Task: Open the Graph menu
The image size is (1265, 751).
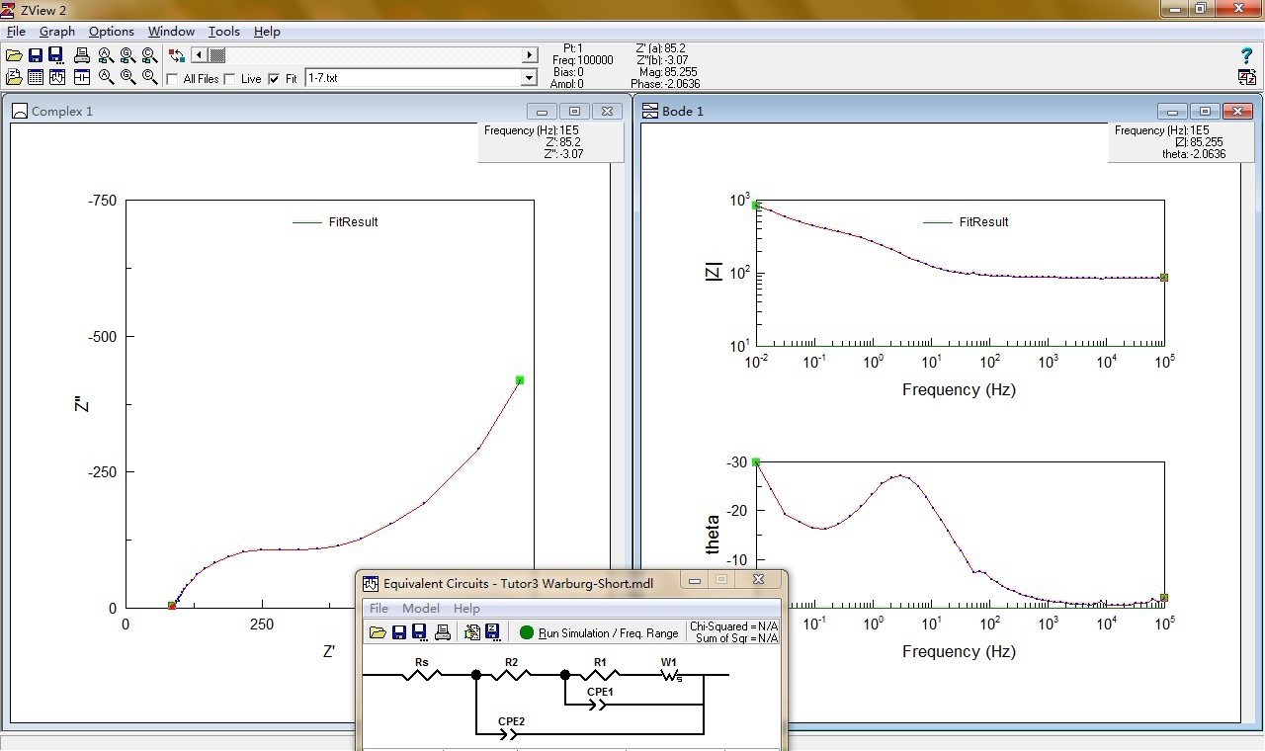Action: coord(57,32)
